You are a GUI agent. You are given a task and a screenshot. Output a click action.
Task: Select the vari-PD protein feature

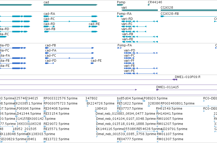141,53
